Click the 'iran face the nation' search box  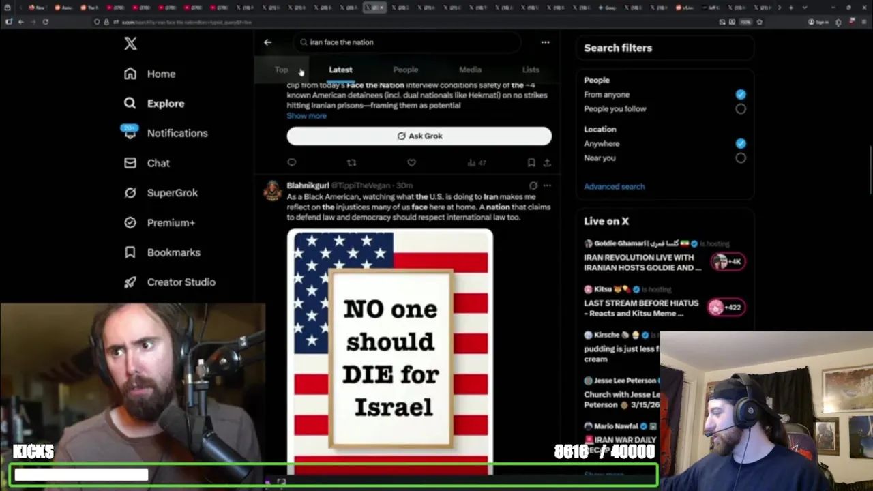coord(407,42)
